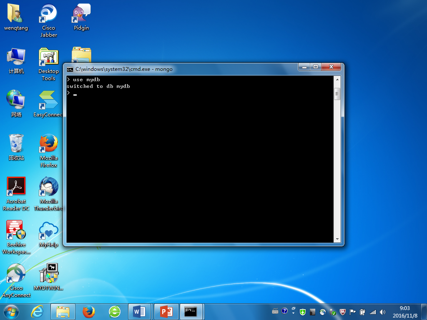Click the Safely Remove Hardware tray icon
The width and height of the screenshot is (427, 320).
[332, 312]
